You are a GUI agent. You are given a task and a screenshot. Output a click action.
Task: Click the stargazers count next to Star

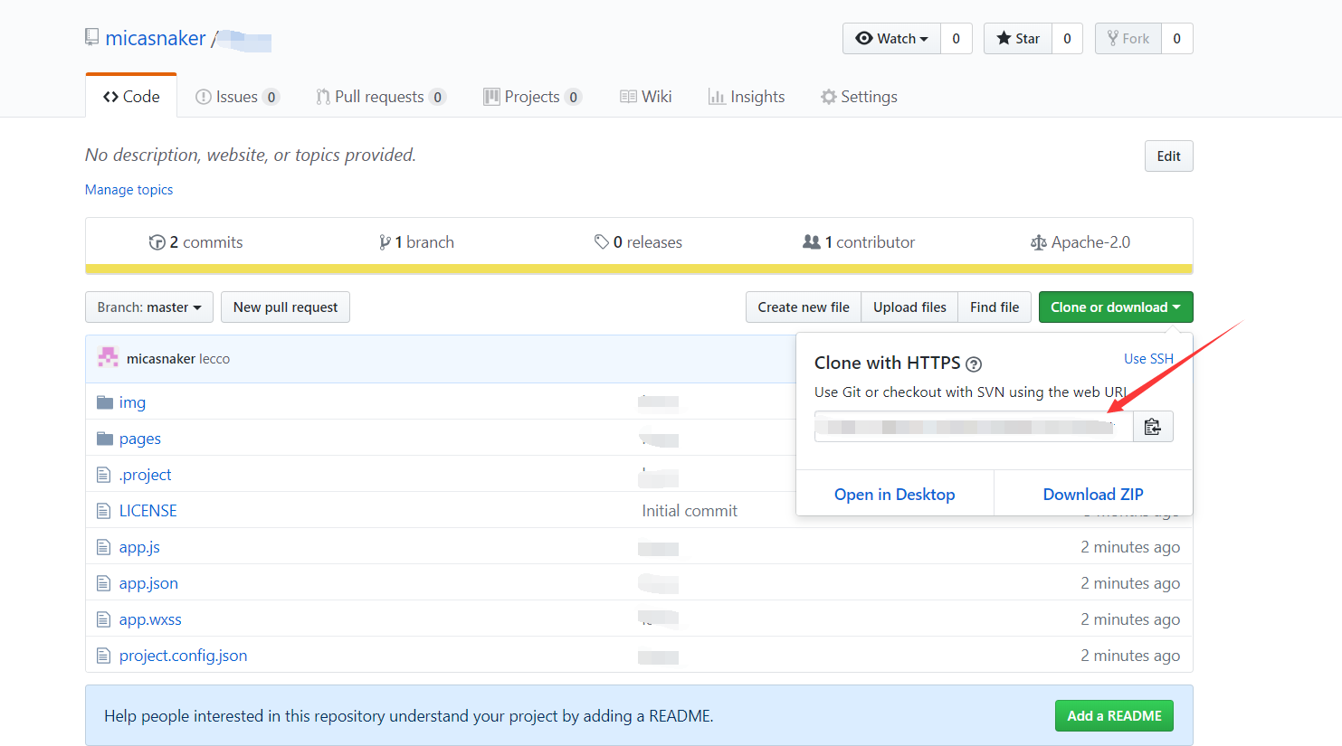[1068, 38]
